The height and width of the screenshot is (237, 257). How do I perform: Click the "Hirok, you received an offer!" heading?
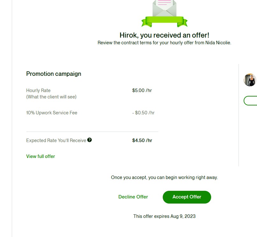click(164, 35)
